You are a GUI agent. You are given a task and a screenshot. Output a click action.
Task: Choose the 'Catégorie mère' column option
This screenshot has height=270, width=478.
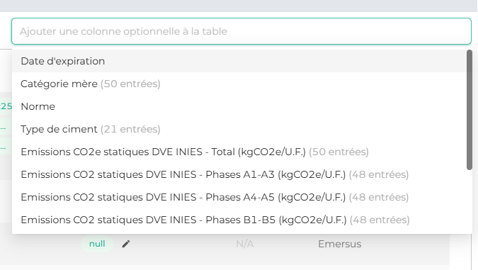click(239, 84)
